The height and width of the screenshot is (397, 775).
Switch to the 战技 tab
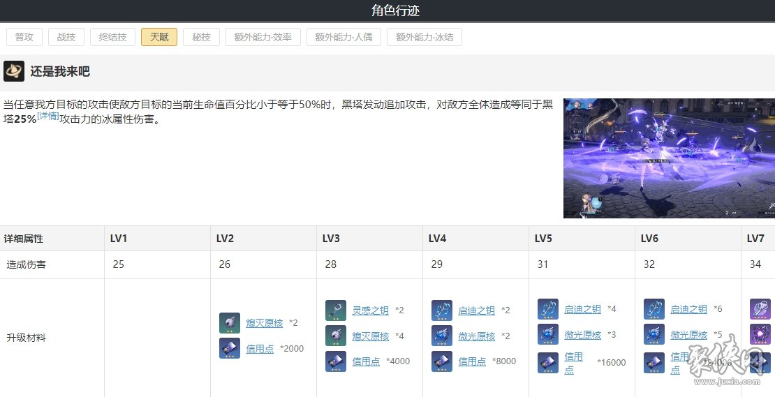pos(66,37)
